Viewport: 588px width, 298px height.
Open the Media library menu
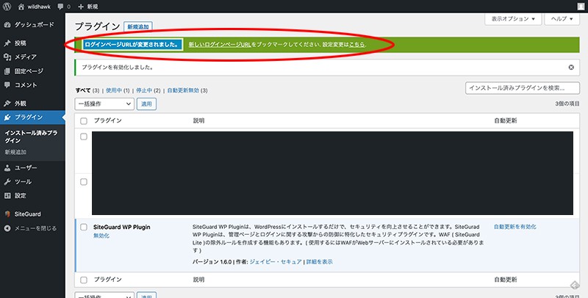tap(25, 57)
